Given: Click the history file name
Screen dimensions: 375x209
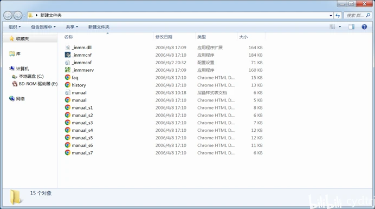Looking at the screenshot, I should point(79,85).
